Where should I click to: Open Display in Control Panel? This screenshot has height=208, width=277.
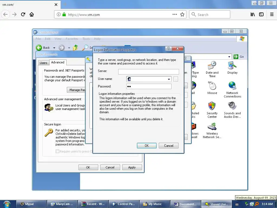click(x=232, y=68)
